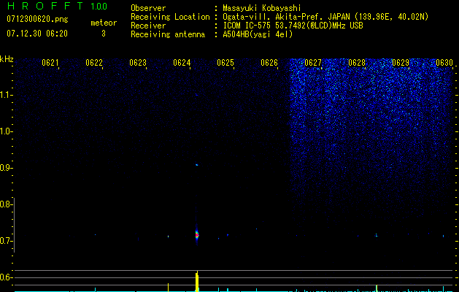Click the Receiving Location label

pos(170,17)
